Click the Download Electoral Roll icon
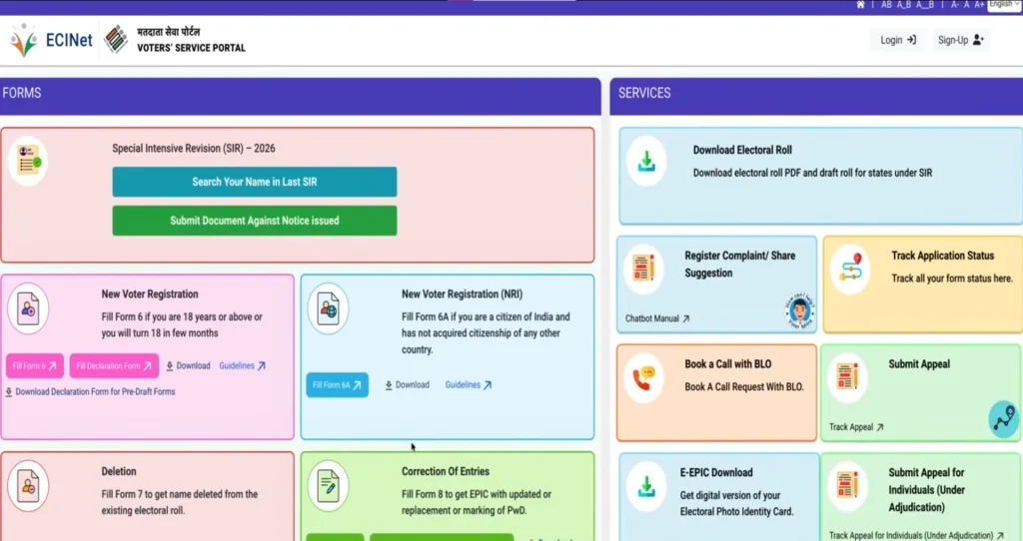Image resolution: width=1023 pixels, height=541 pixels. point(646,161)
